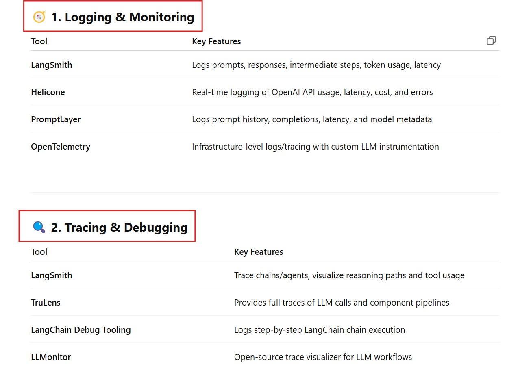Click the PromptLayer tool name
This screenshot has width=531, height=390.
[x=56, y=119]
